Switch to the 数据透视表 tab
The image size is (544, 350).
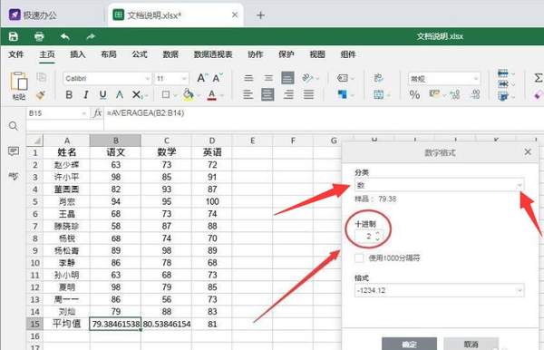coord(213,54)
